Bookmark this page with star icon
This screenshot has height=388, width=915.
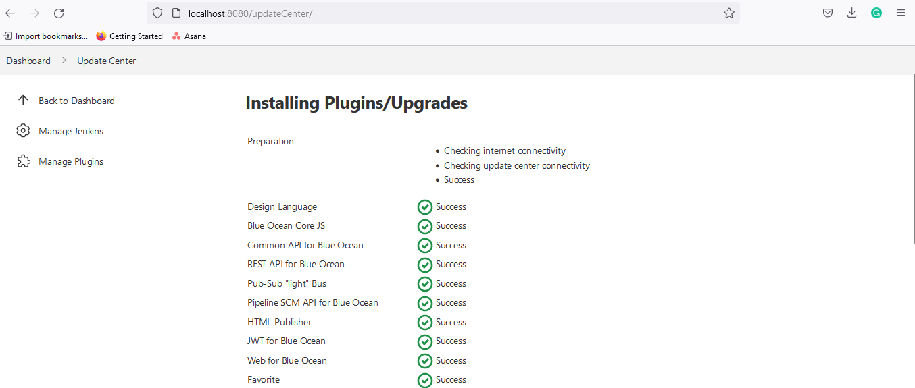pyautogui.click(x=728, y=13)
